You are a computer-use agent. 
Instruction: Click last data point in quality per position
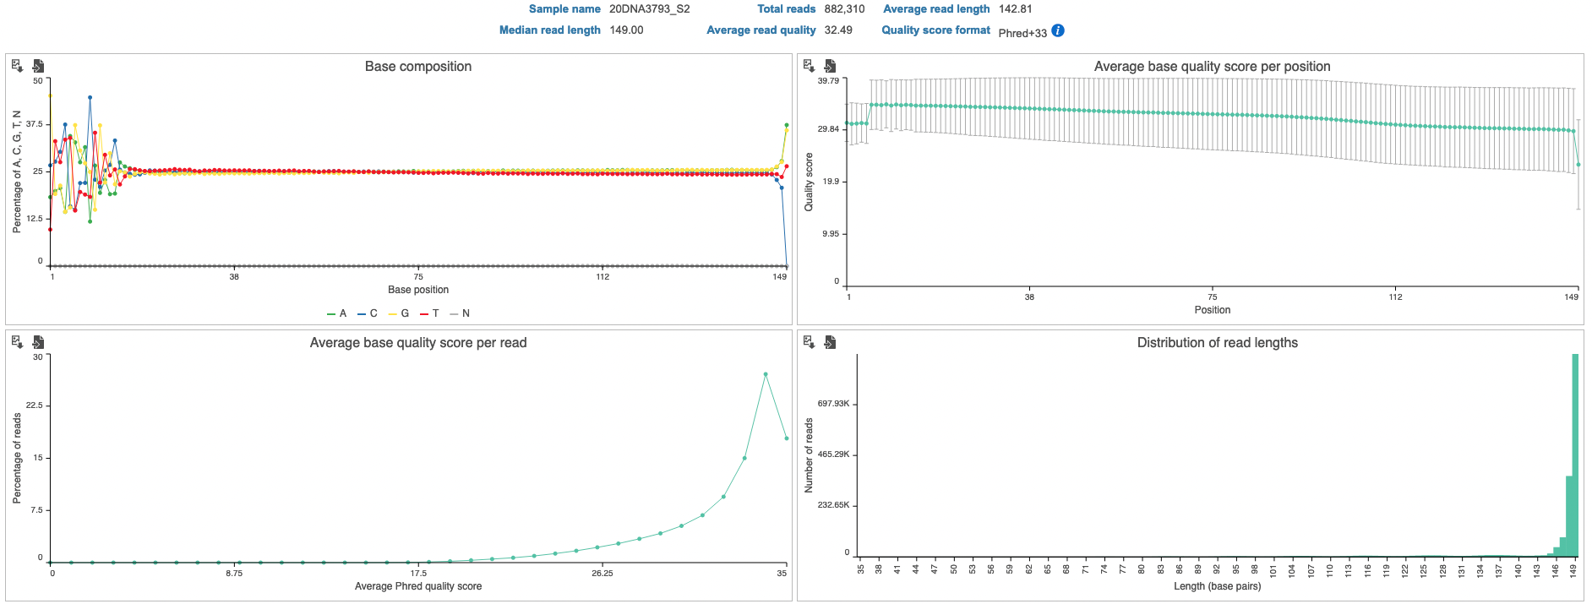[1578, 165]
